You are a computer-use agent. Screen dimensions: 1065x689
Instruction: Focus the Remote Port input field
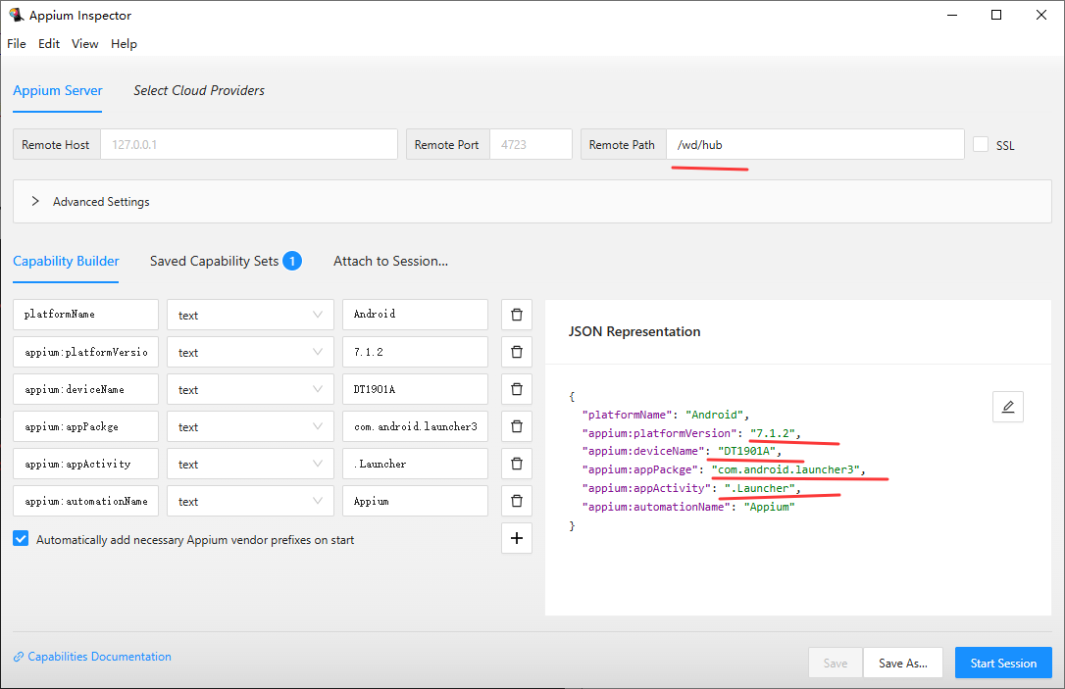(531, 145)
